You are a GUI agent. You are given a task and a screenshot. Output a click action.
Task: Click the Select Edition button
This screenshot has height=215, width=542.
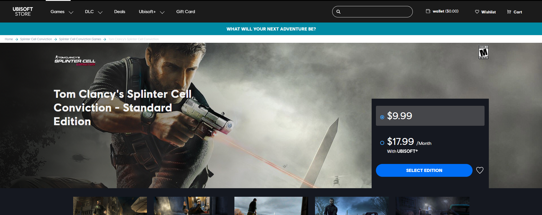tap(424, 170)
